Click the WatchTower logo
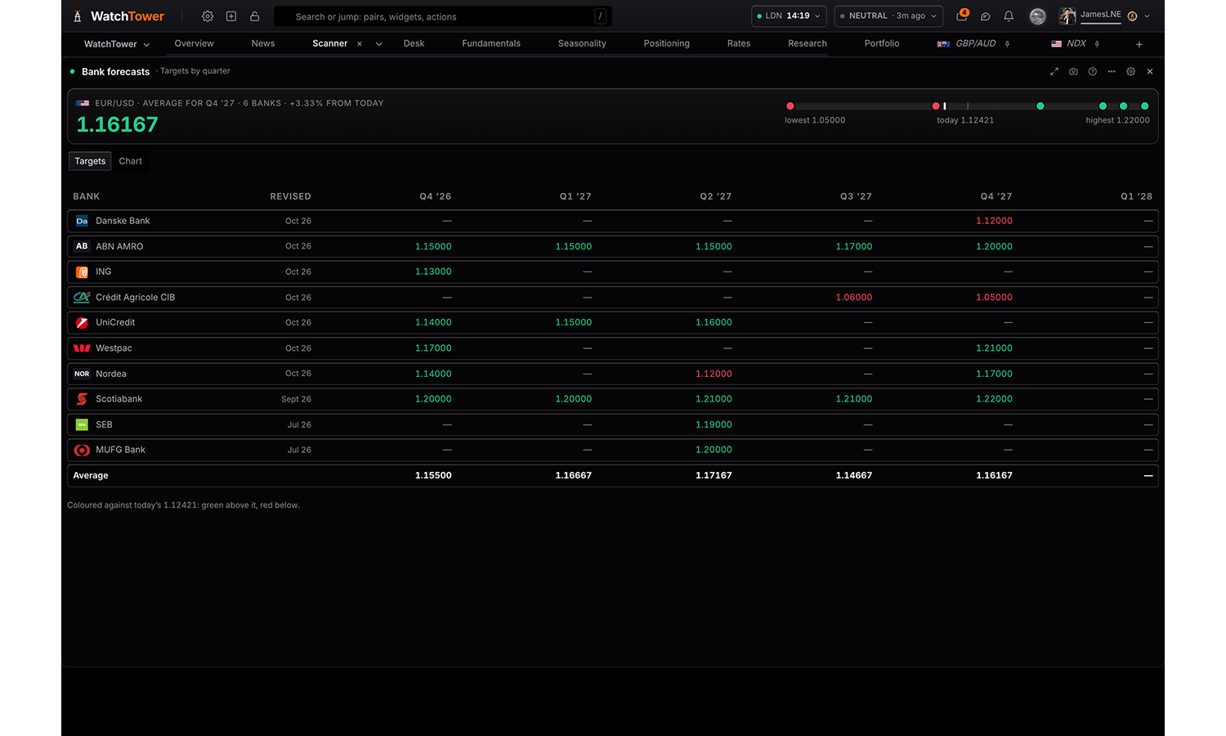Screen dimensions: 1226x736 (x=119, y=16)
